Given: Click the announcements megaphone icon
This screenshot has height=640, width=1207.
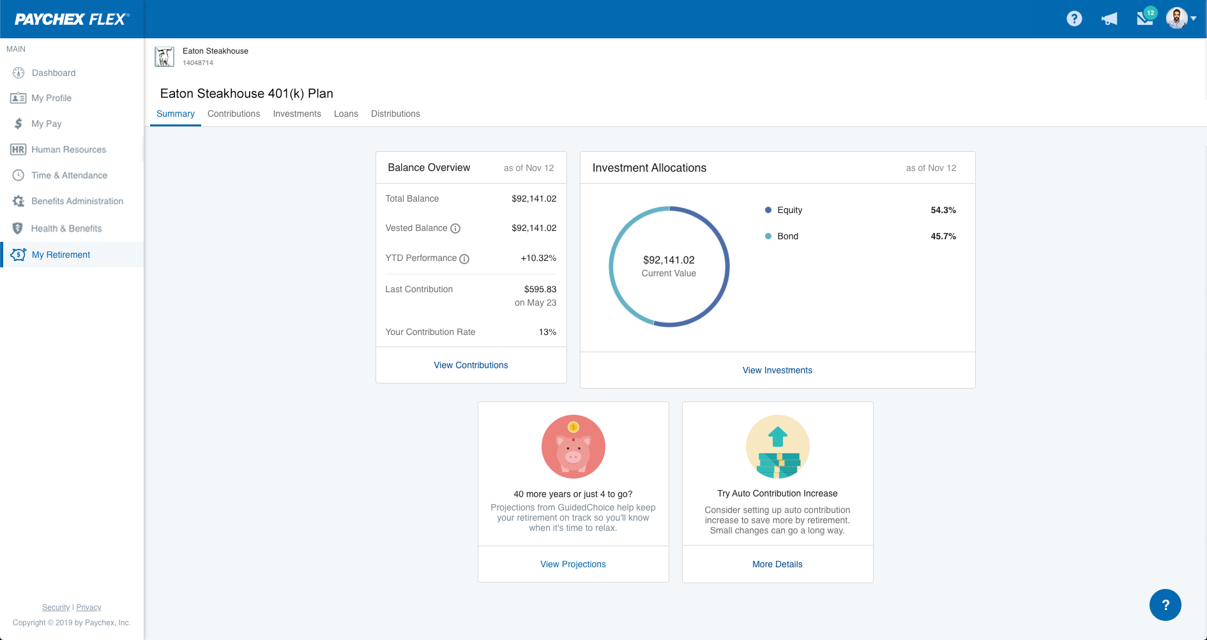Looking at the screenshot, I should [x=1109, y=19].
